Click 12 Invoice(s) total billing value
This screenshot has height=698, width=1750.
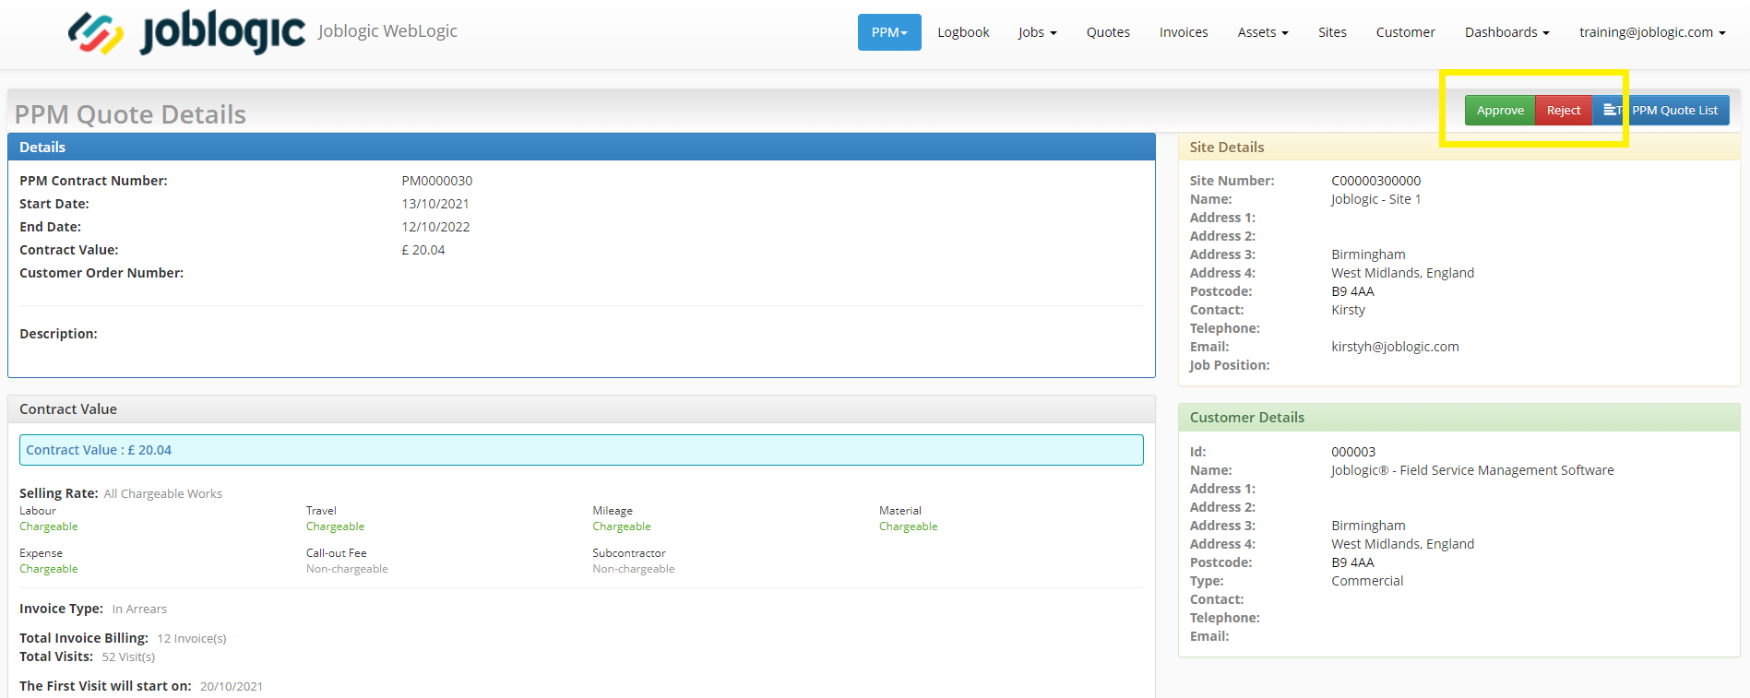coord(192,639)
